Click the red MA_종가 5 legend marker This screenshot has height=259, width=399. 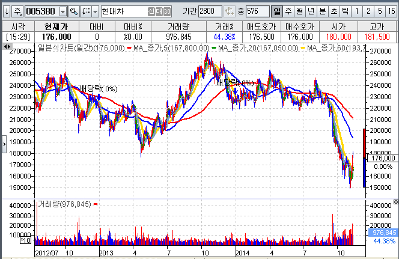point(130,47)
